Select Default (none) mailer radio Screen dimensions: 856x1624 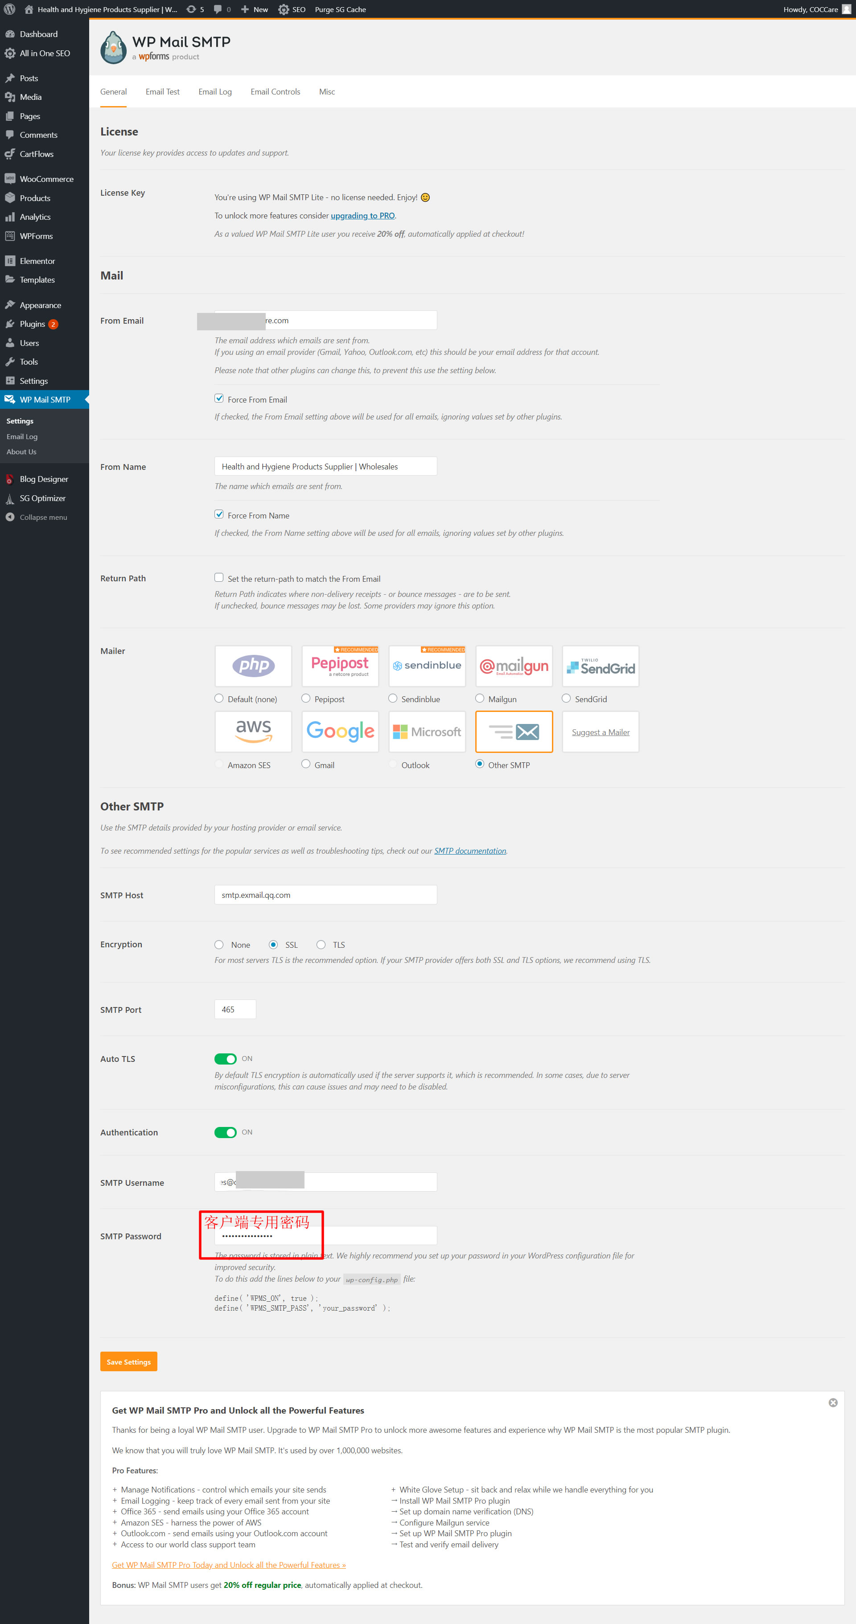tap(219, 699)
